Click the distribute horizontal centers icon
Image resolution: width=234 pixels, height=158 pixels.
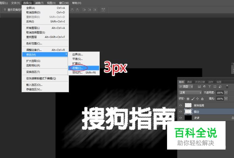point(89,10)
